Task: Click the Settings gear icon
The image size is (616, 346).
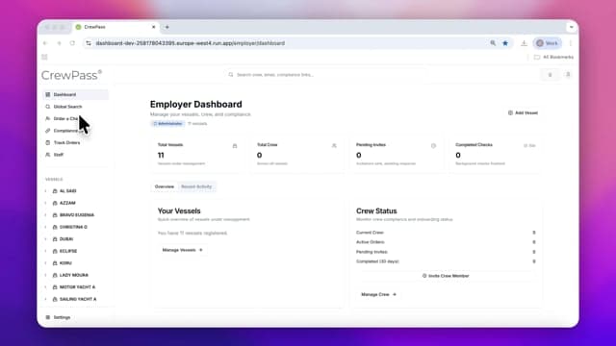Action: 48,317
